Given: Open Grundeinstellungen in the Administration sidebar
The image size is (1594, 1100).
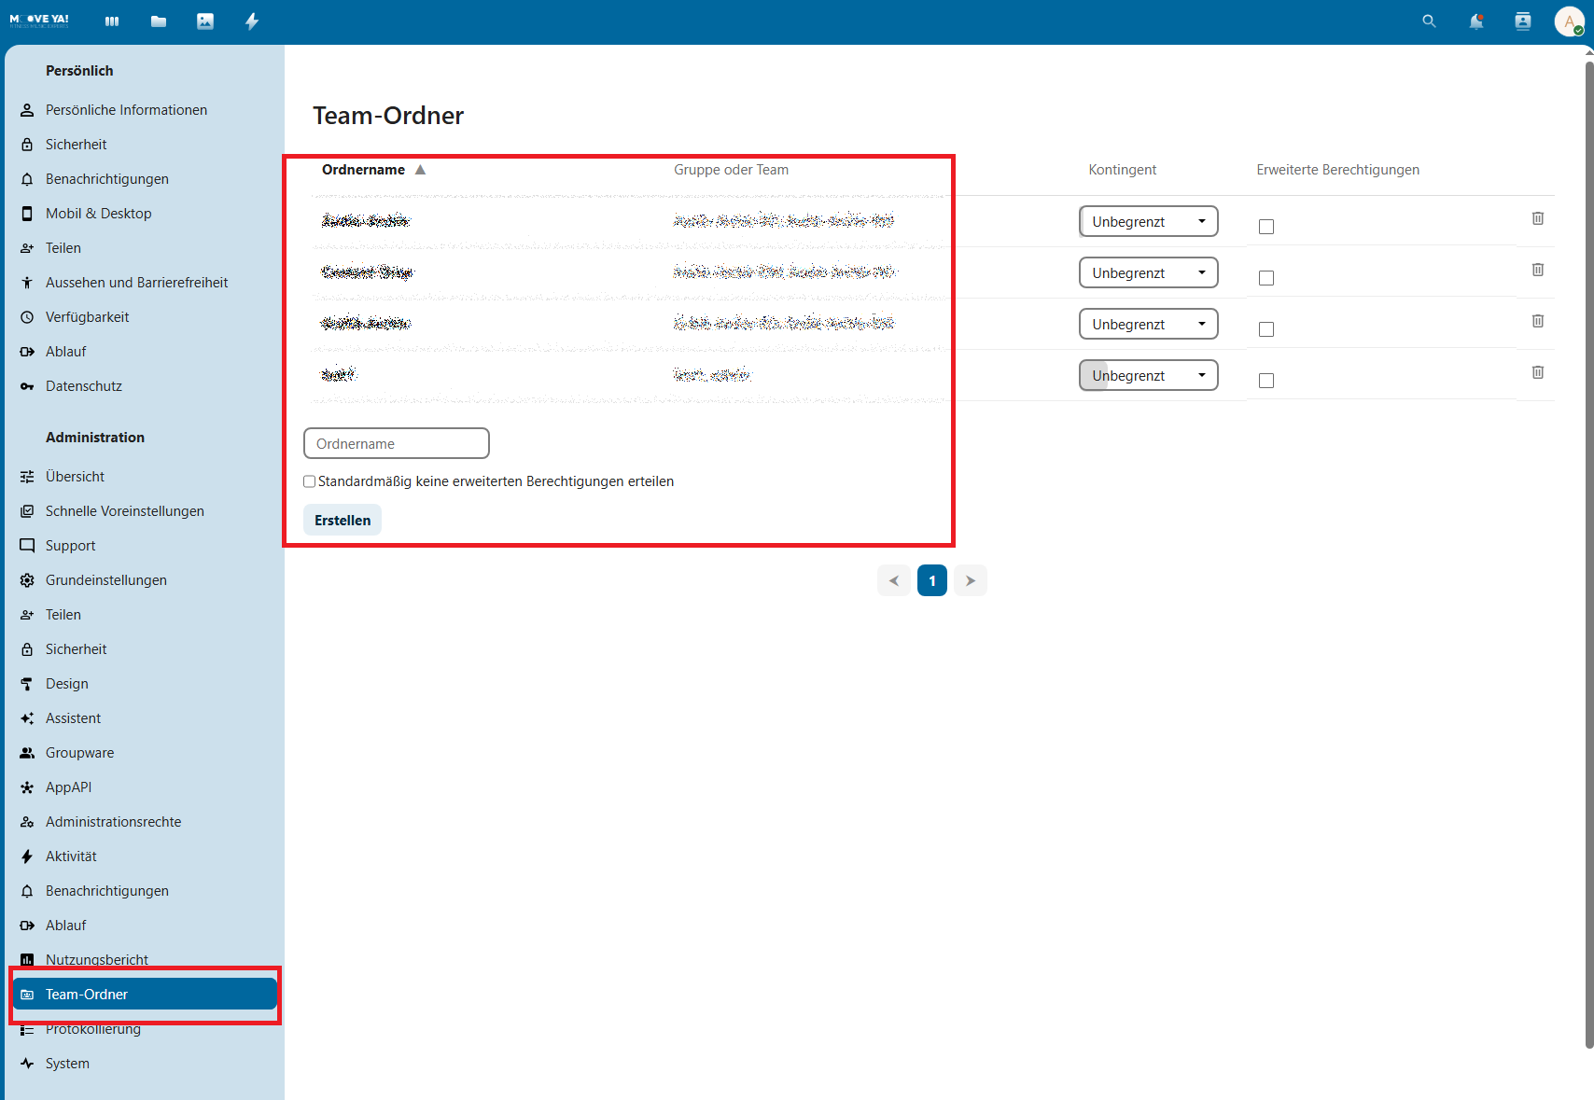Looking at the screenshot, I should 106,580.
